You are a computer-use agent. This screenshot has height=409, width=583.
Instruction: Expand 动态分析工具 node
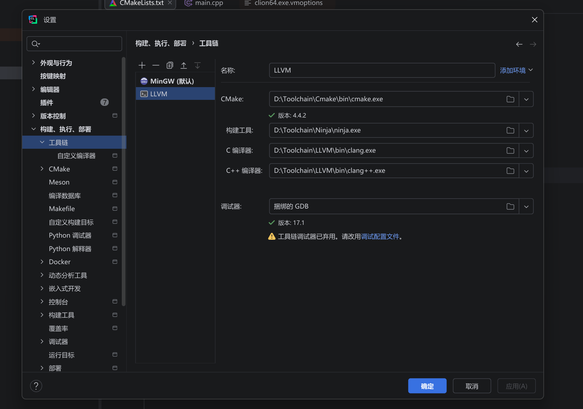(42, 275)
